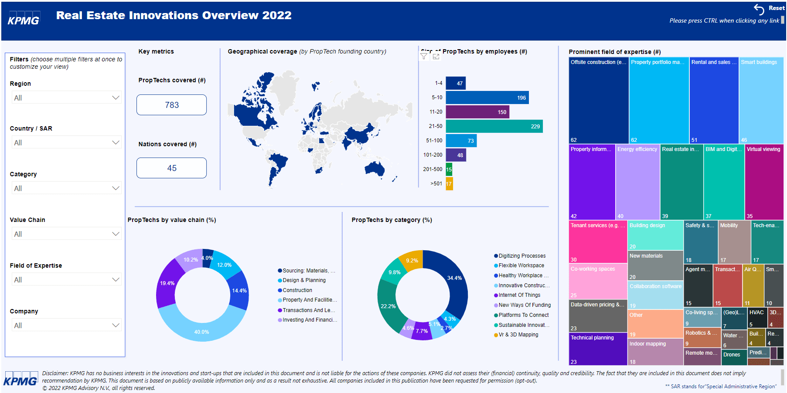Click the Smart buildings treemap tile
Viewport: 787px width, 393px height.
[x=761, y=101]
